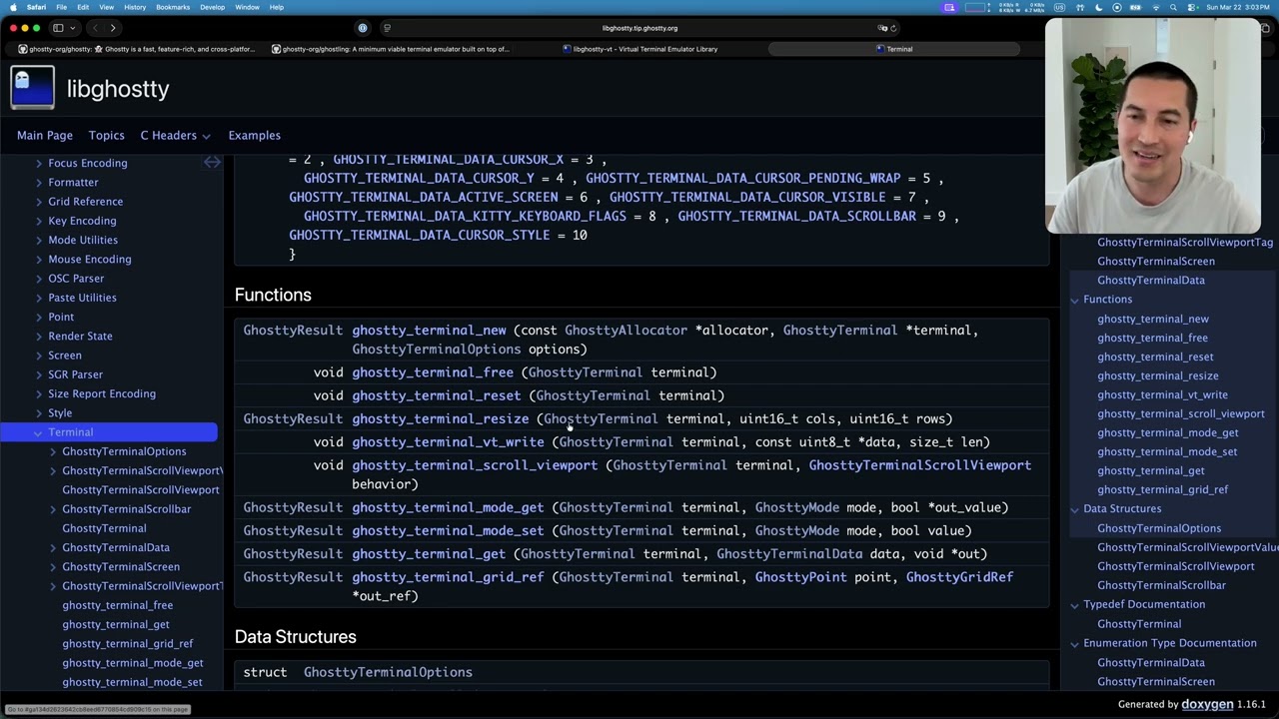This screenshot has height=719, width=1279.
Task: Click the 'libghostty' project title text
Action: click(118, 89)
